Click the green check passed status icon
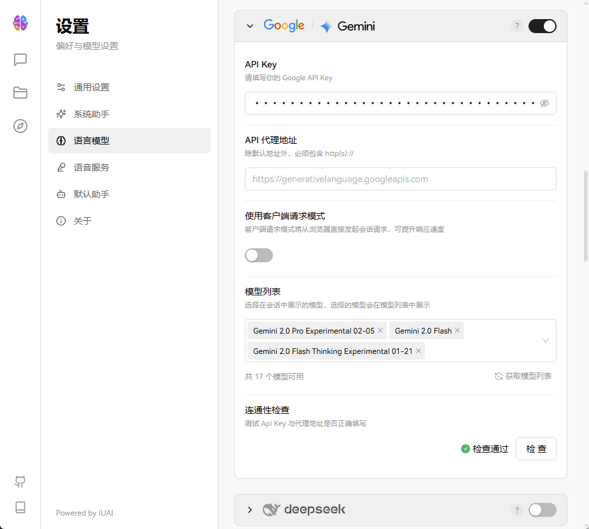The height and width of the screenshot is (529, 589). [x=466, y=449]
